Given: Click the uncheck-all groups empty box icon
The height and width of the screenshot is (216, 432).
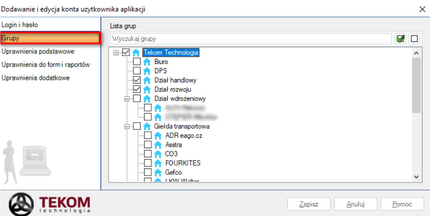Looking at the screenshot, I should tap(415, 39).
